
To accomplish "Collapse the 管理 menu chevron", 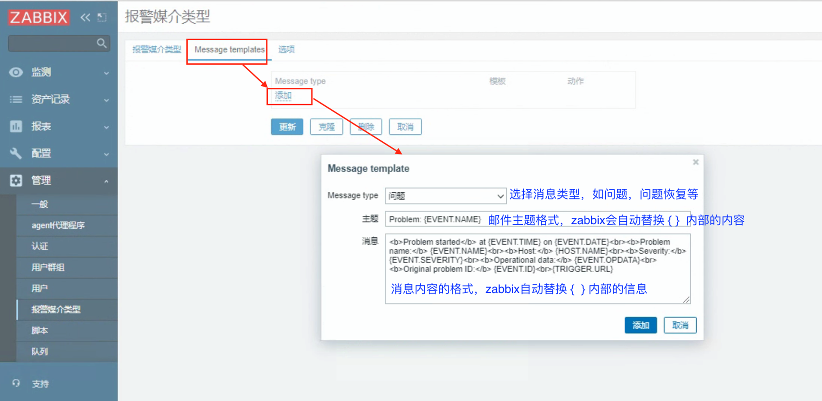I will 106,181.
